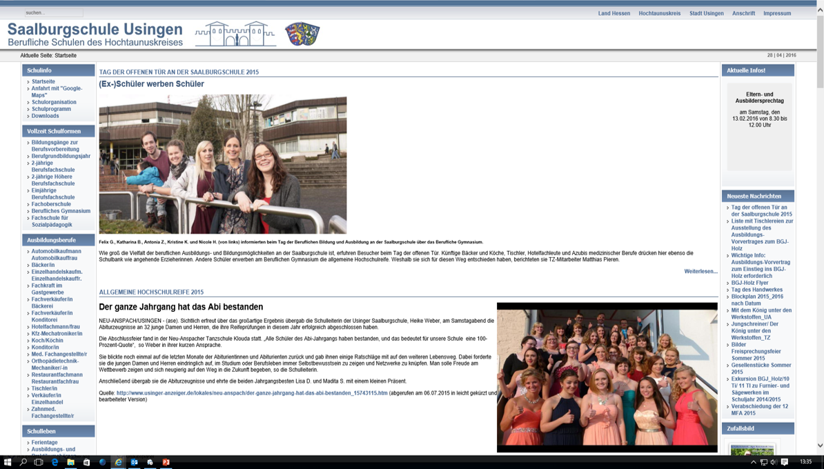Open the Hotelfachmann/frau page
This screenshot has width=824, height=469.
pos(56,326)
